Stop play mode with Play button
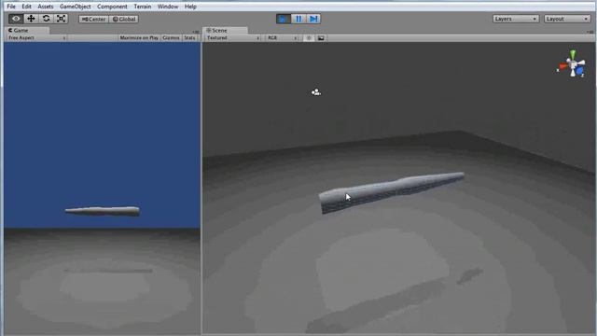This screenshot has height=336, width=597. (x=284, y=19)
